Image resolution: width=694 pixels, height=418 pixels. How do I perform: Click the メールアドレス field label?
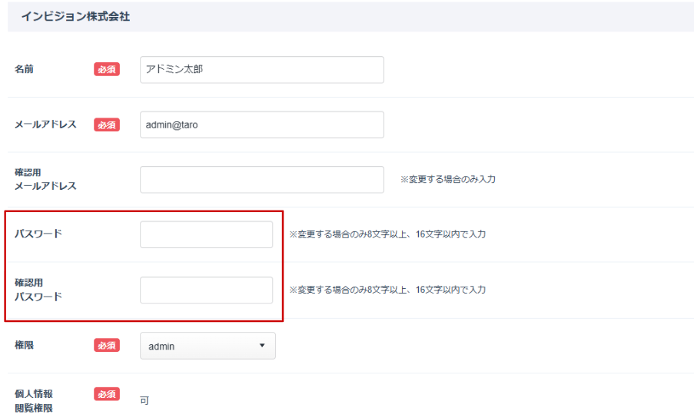click(45, 124)
